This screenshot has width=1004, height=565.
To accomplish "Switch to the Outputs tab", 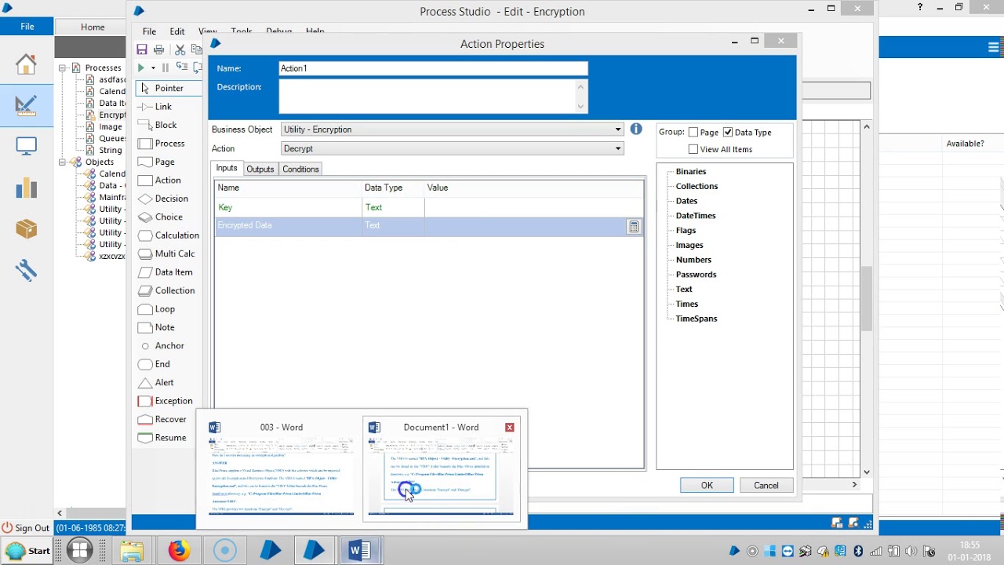I will [260, 169].
